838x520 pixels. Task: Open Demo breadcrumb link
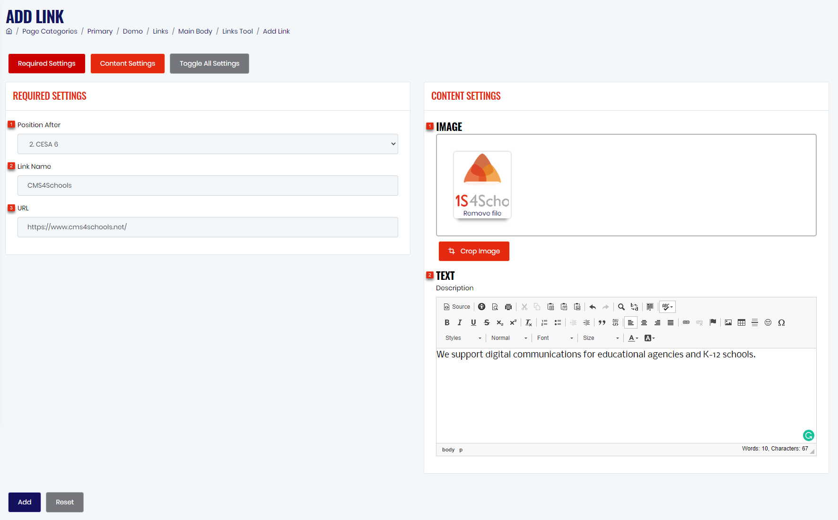(133, 31)
